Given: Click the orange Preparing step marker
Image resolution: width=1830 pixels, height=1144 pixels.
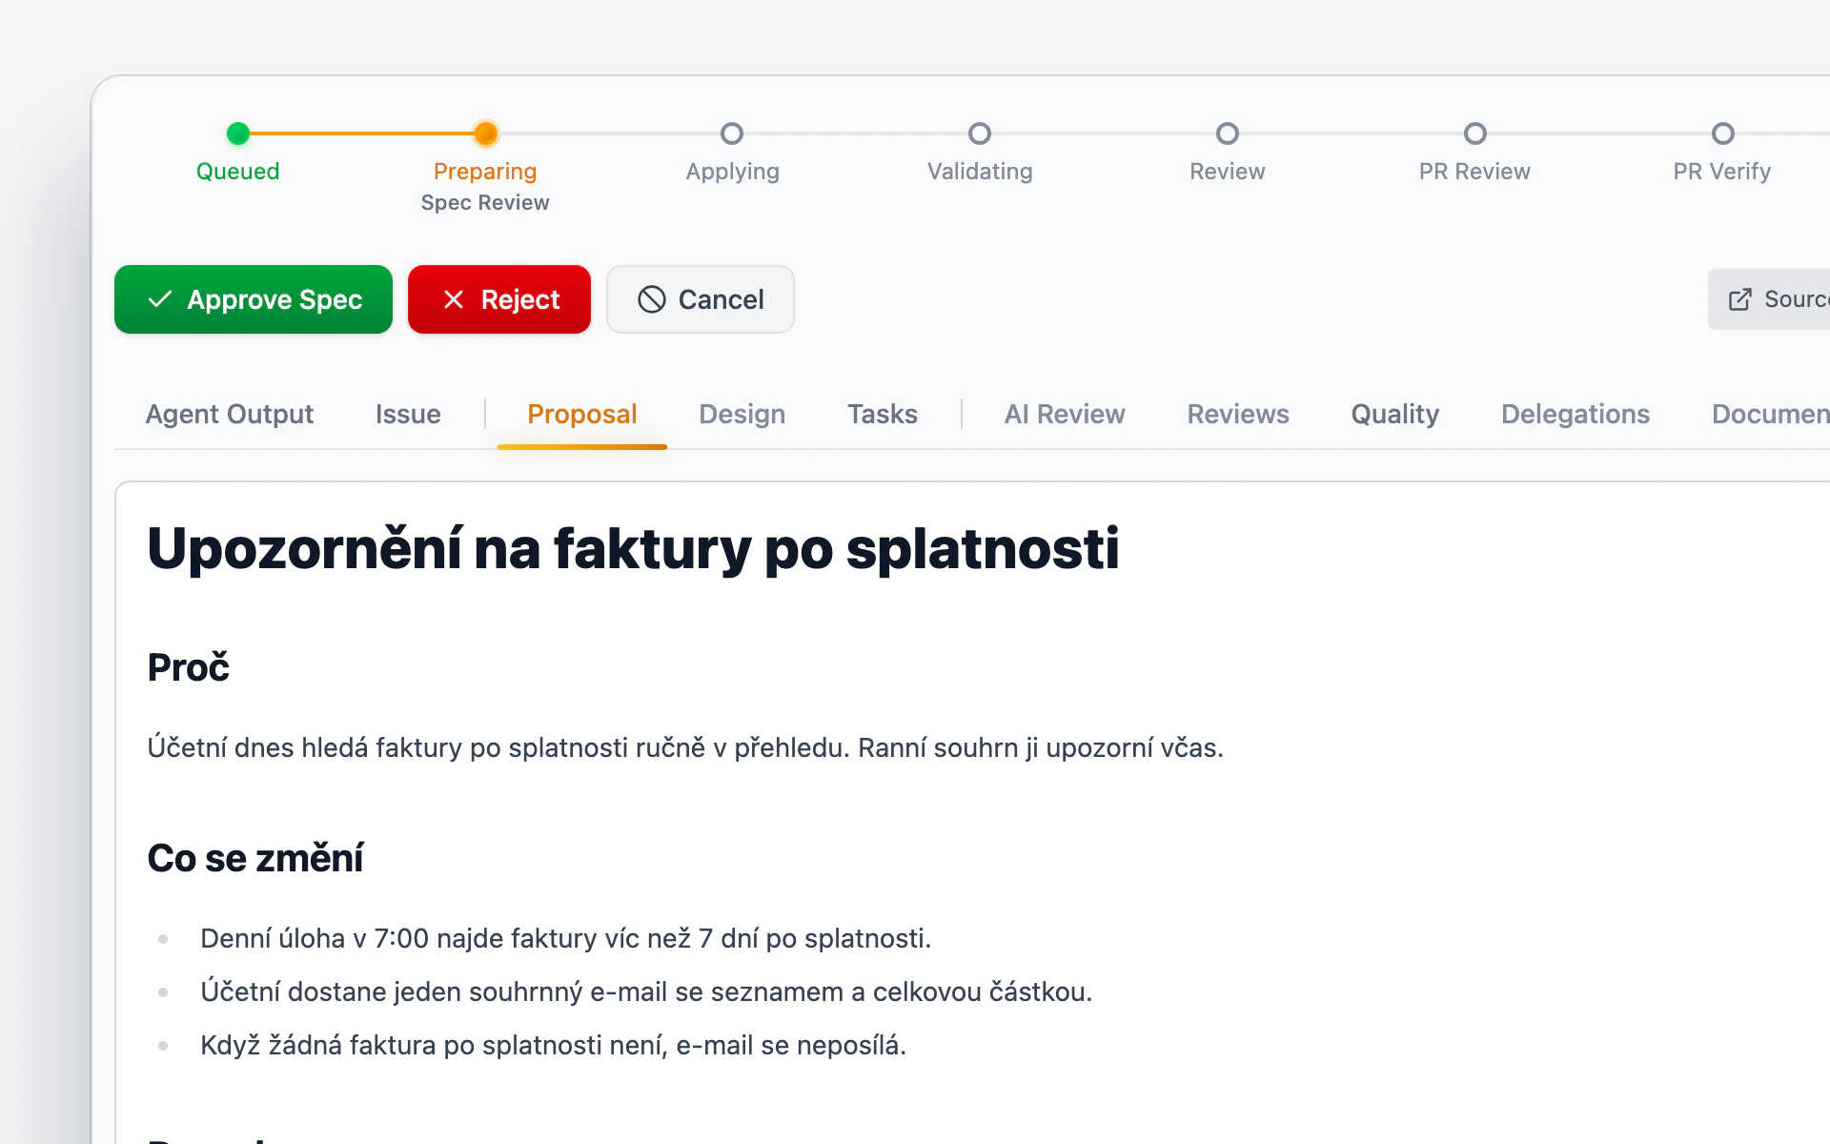Looking at the screenshot, I should 486,133.
